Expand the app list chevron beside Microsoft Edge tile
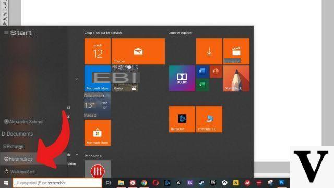This screenshot has height=188, width=334. point(77,79)
